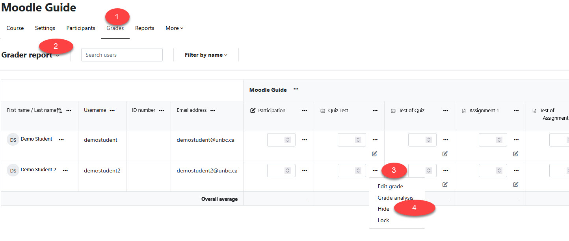
Task: Open Moodle Guide category actions menu
Action: (x=296, y=89)
